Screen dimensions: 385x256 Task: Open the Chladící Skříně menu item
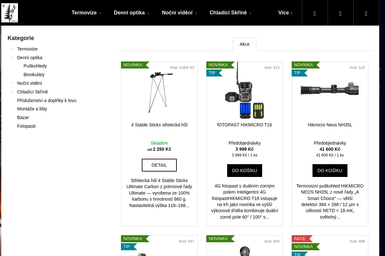(230, 13)
